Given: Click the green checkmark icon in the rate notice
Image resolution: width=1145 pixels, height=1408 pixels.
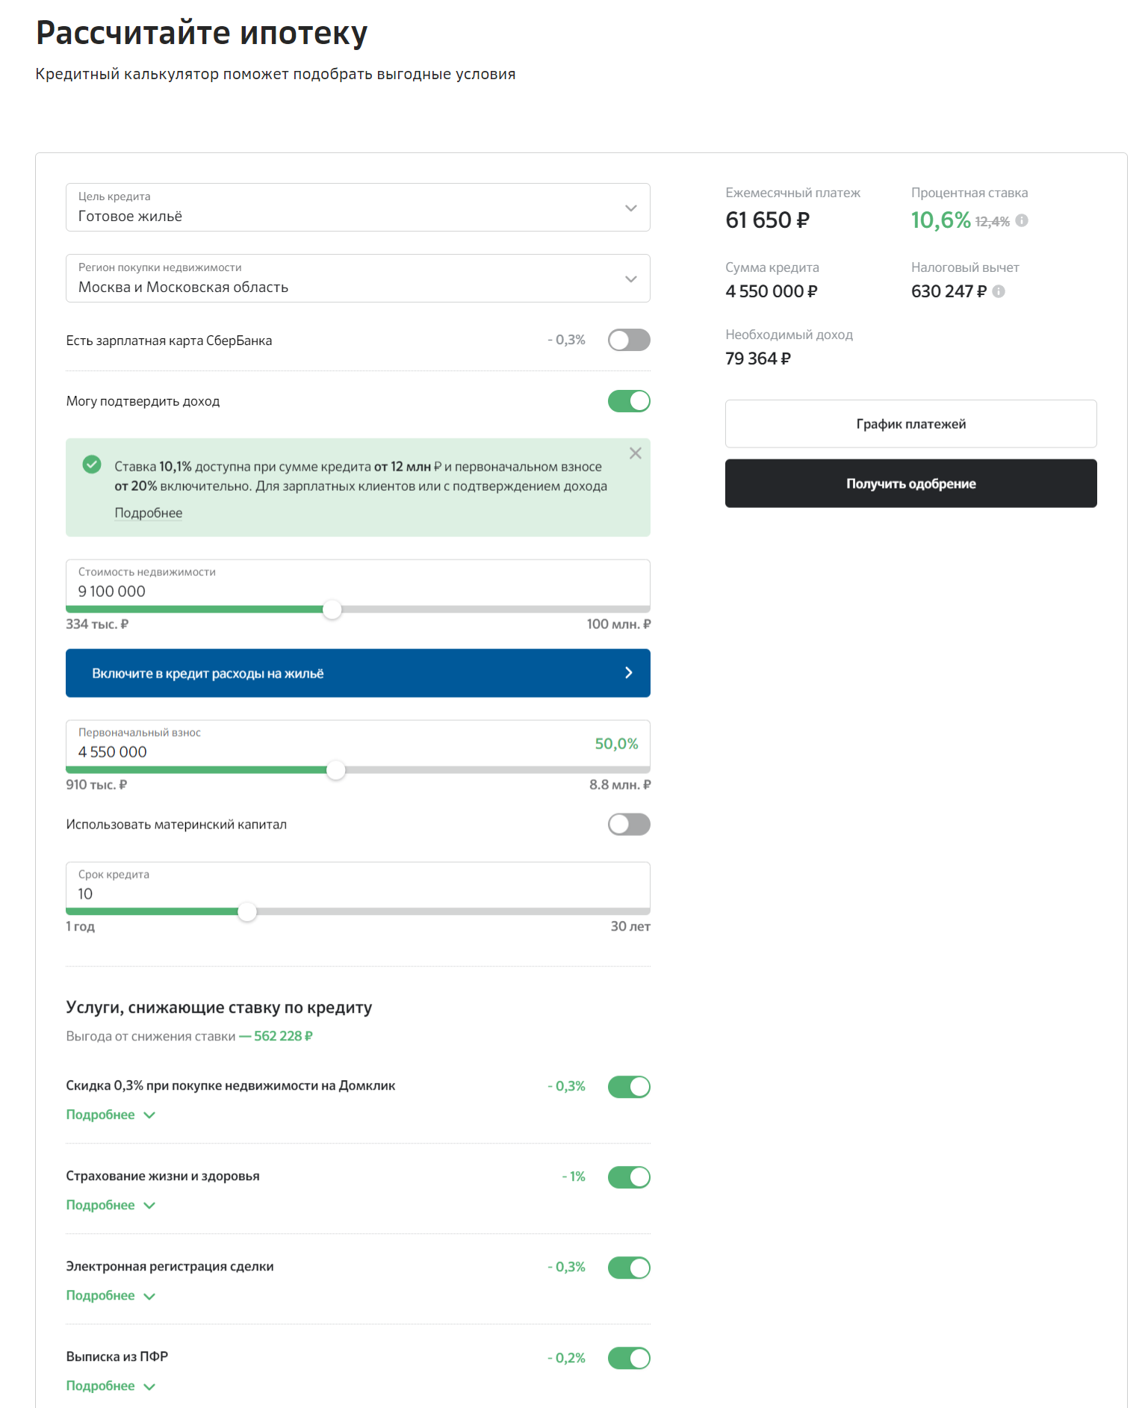Looking at the screenshot, I should [x=92, y=465].
